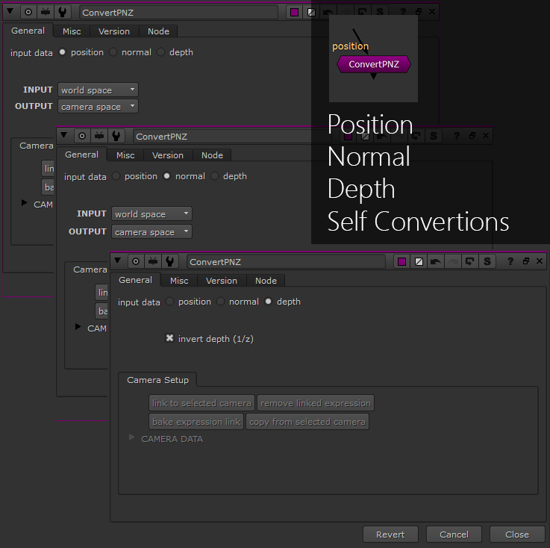Open wrench menu in middle normal panel
This screenshot has height=548, width=550.
coord(116,136)
